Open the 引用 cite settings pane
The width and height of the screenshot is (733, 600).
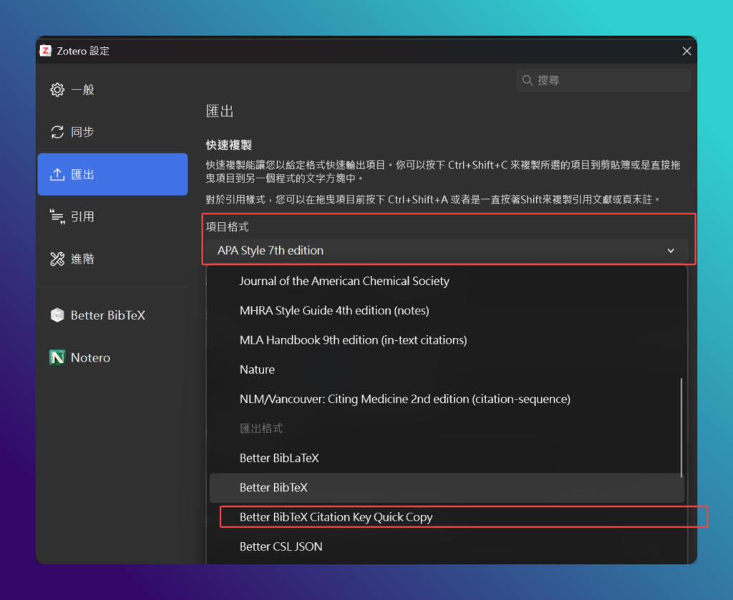coord(112,216)
